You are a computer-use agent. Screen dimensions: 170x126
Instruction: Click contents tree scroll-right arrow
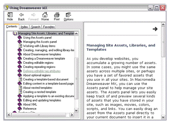[72, 115]
